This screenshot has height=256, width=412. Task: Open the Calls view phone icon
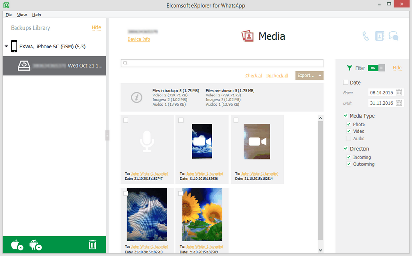click(x=366, y=36)
